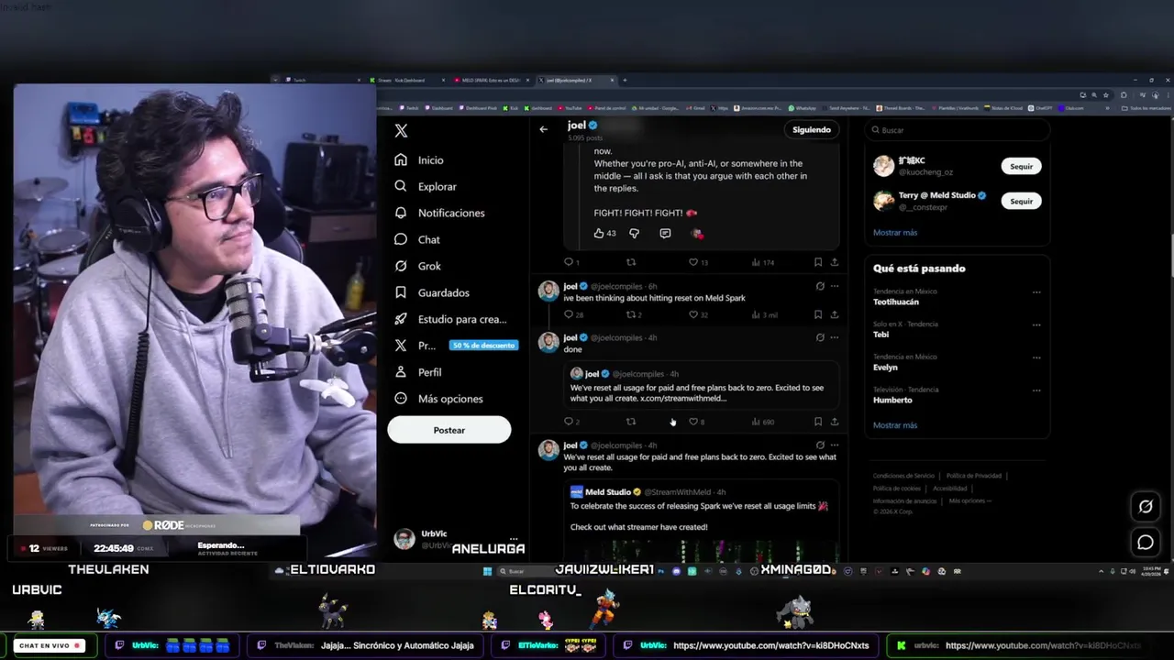Click comment icon beside thumbs down
1174x660 pixels.
click(665, 234)
